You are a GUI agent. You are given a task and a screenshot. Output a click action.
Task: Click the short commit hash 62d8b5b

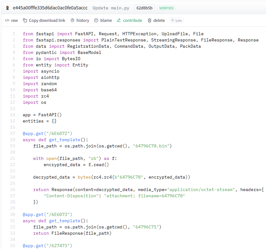(x=145, y=8)
